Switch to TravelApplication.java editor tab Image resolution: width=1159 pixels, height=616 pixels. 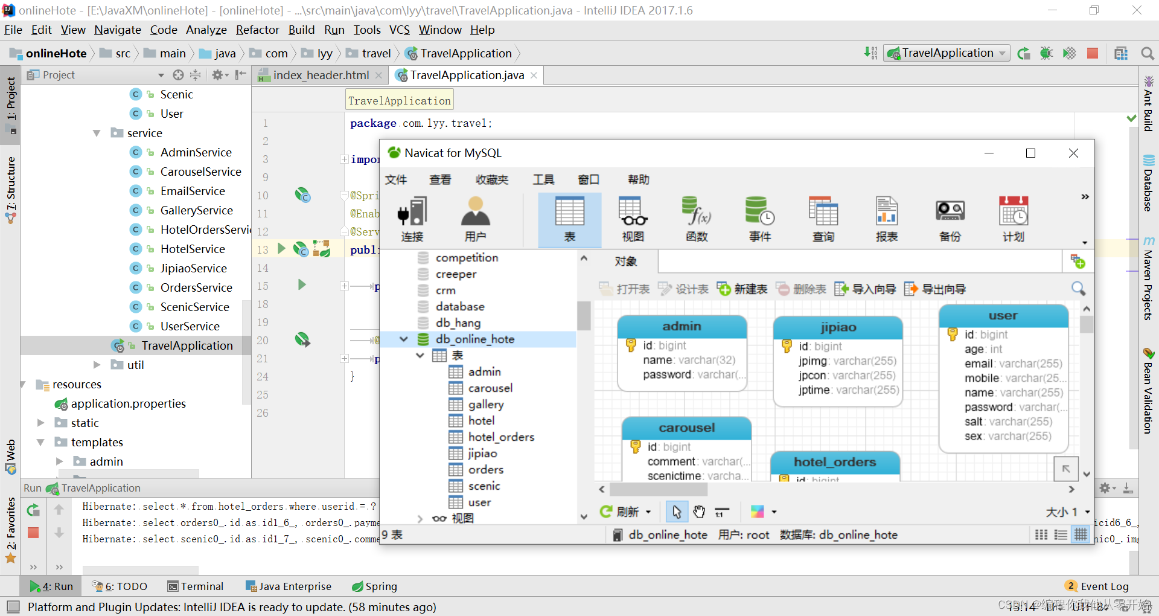[x=467, y=75]
